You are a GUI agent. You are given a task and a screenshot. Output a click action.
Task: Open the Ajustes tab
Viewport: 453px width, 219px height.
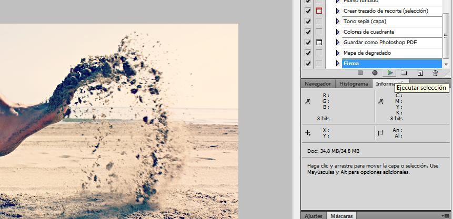click(314, 216)
